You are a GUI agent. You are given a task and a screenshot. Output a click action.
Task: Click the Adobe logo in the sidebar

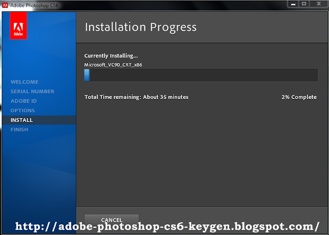19,26
